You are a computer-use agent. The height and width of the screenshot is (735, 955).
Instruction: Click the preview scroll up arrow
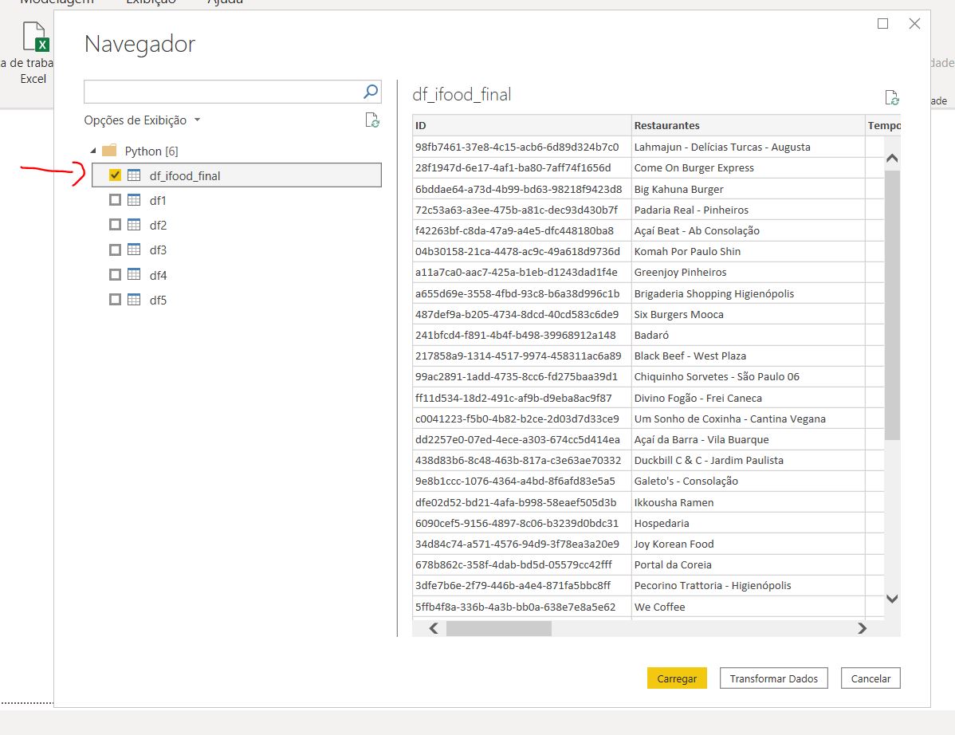[x=892, y=159]
